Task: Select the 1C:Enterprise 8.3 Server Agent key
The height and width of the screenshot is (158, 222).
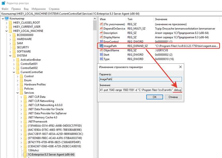Action: tap(51, 154)
